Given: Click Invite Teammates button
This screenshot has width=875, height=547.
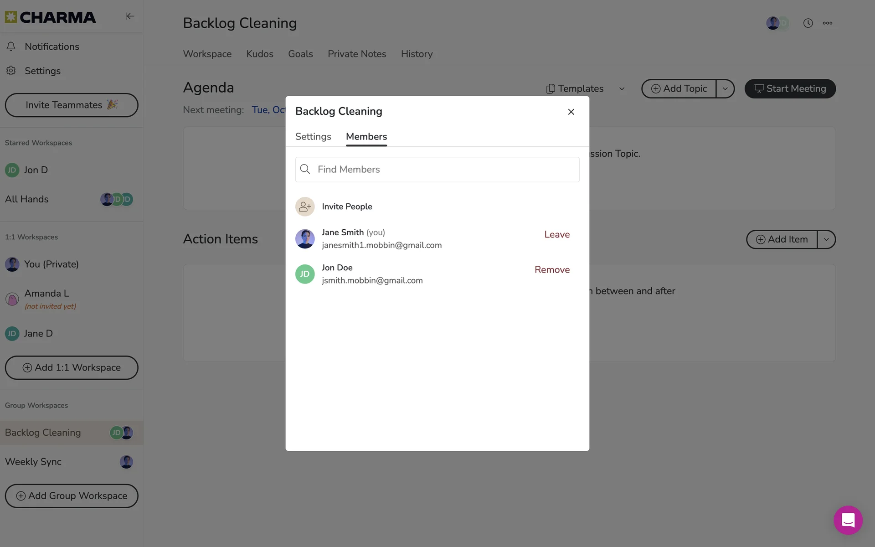Looking at the screenshot, I should [72, 105].
